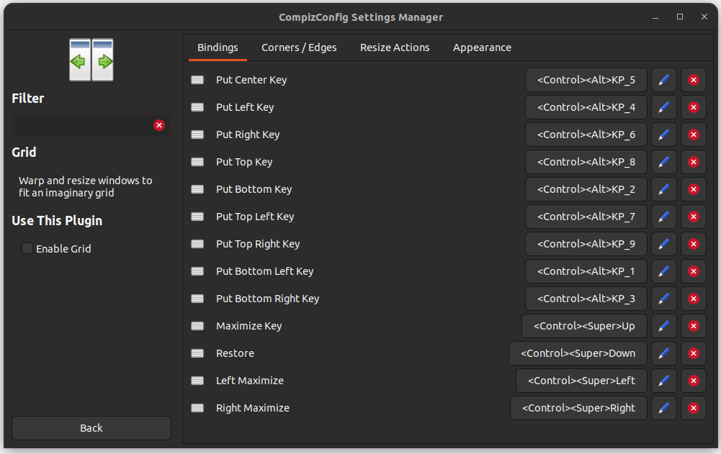Reset Put Top Right Key red X
The image size is (721, 454).
[694, 244]
